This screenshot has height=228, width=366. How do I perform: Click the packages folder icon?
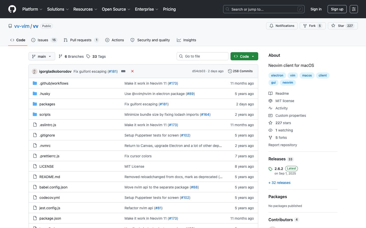tap(35, 104)
